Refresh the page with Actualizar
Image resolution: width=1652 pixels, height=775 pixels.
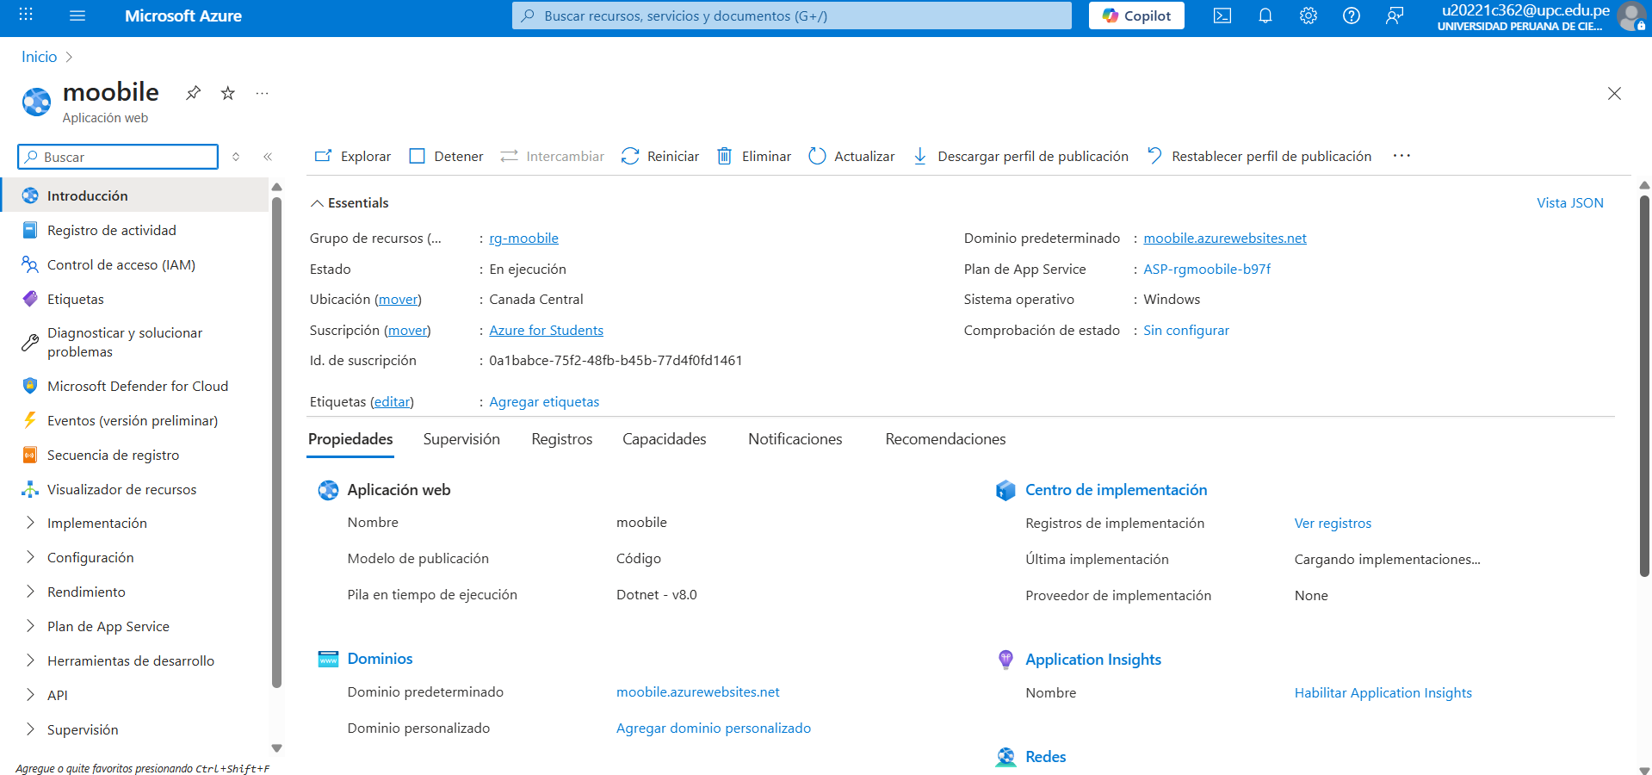852,156
